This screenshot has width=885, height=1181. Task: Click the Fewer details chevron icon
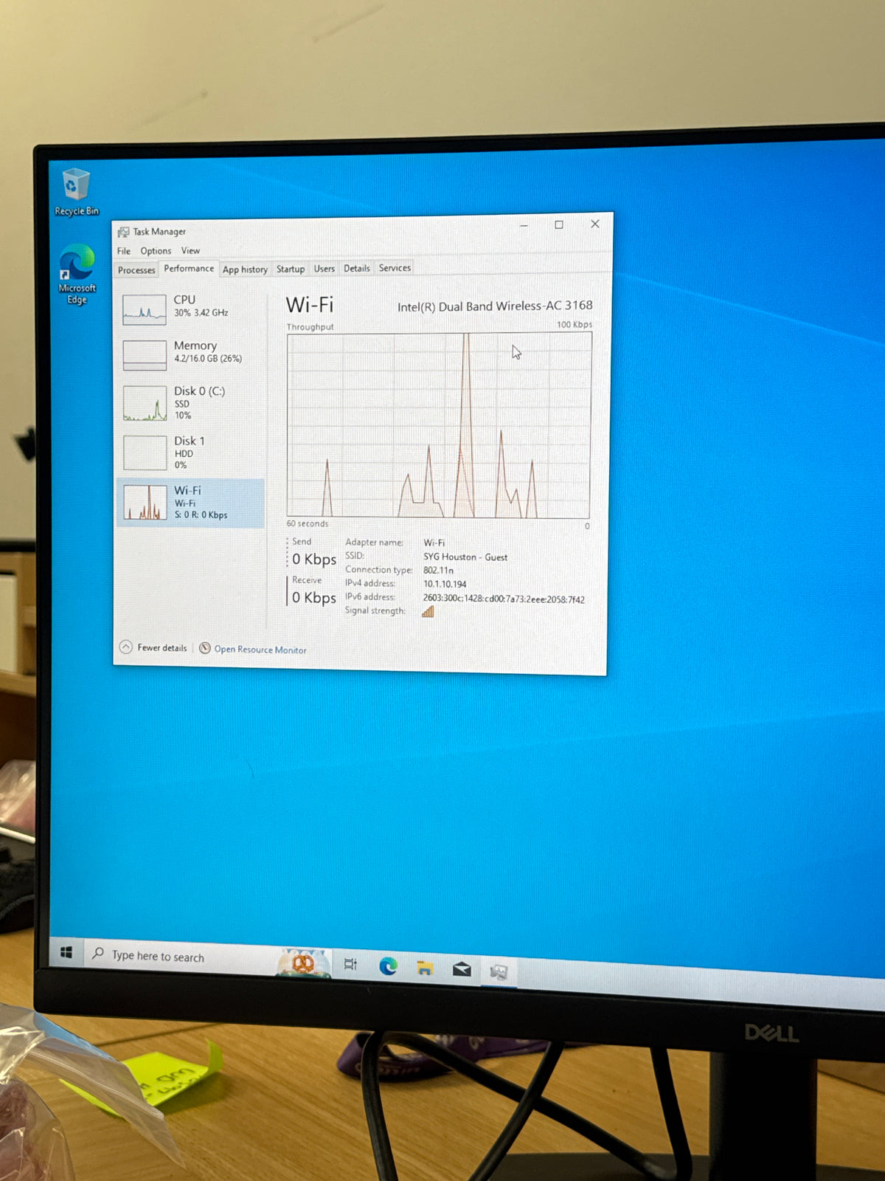click(126, 647)
